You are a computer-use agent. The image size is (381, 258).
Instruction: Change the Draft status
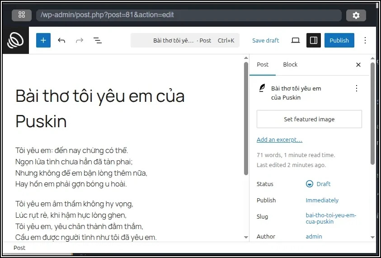[318, 184]
